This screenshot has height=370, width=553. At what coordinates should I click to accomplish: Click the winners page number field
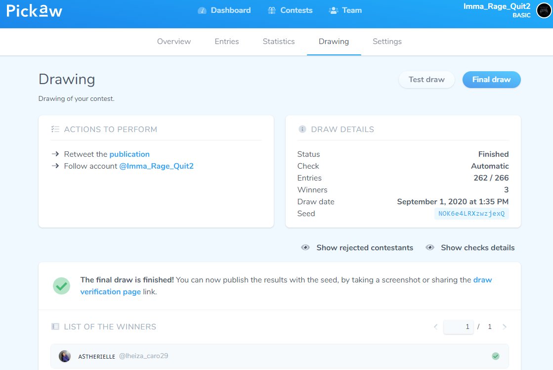coord(458,326)
